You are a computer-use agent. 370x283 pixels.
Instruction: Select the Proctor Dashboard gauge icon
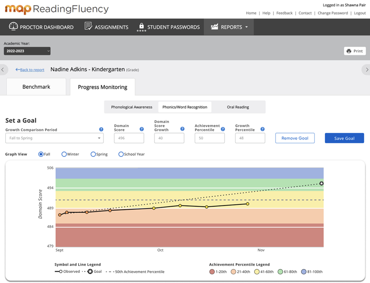pyautogui.click(x=13, y=27)
